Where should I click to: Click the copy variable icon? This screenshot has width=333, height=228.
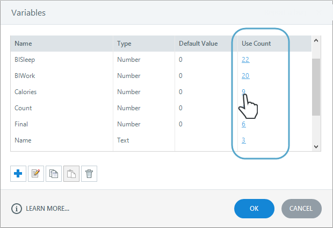(54, 174)
